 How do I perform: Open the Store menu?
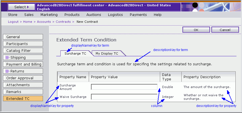[13, 15]
